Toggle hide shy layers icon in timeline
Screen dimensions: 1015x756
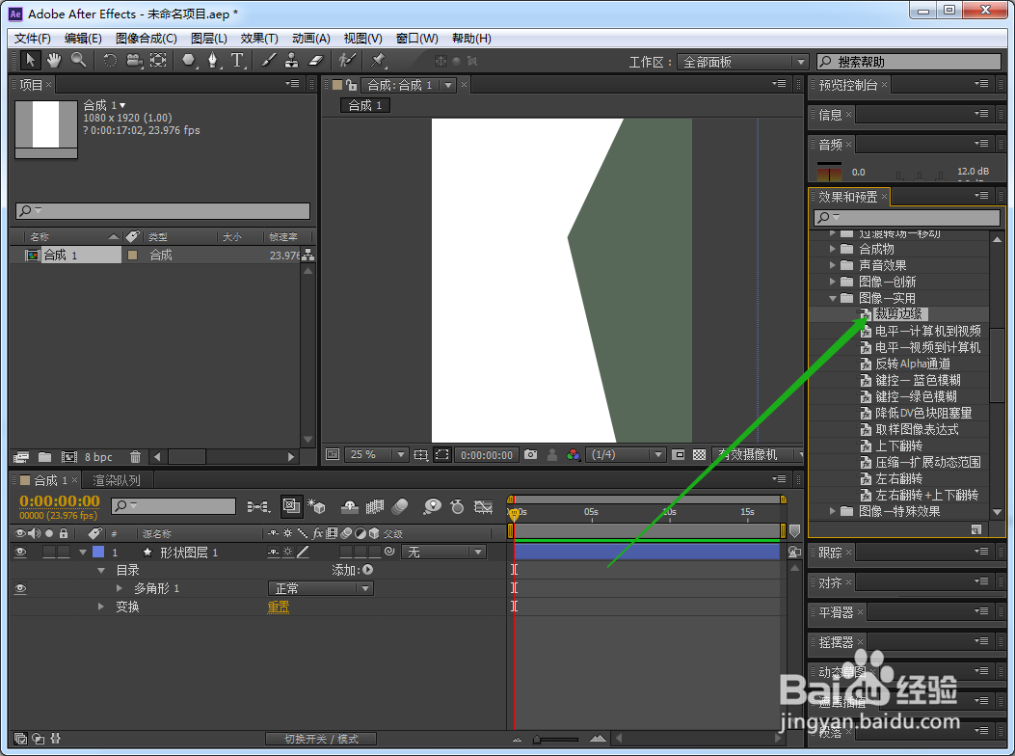[350, 506]
